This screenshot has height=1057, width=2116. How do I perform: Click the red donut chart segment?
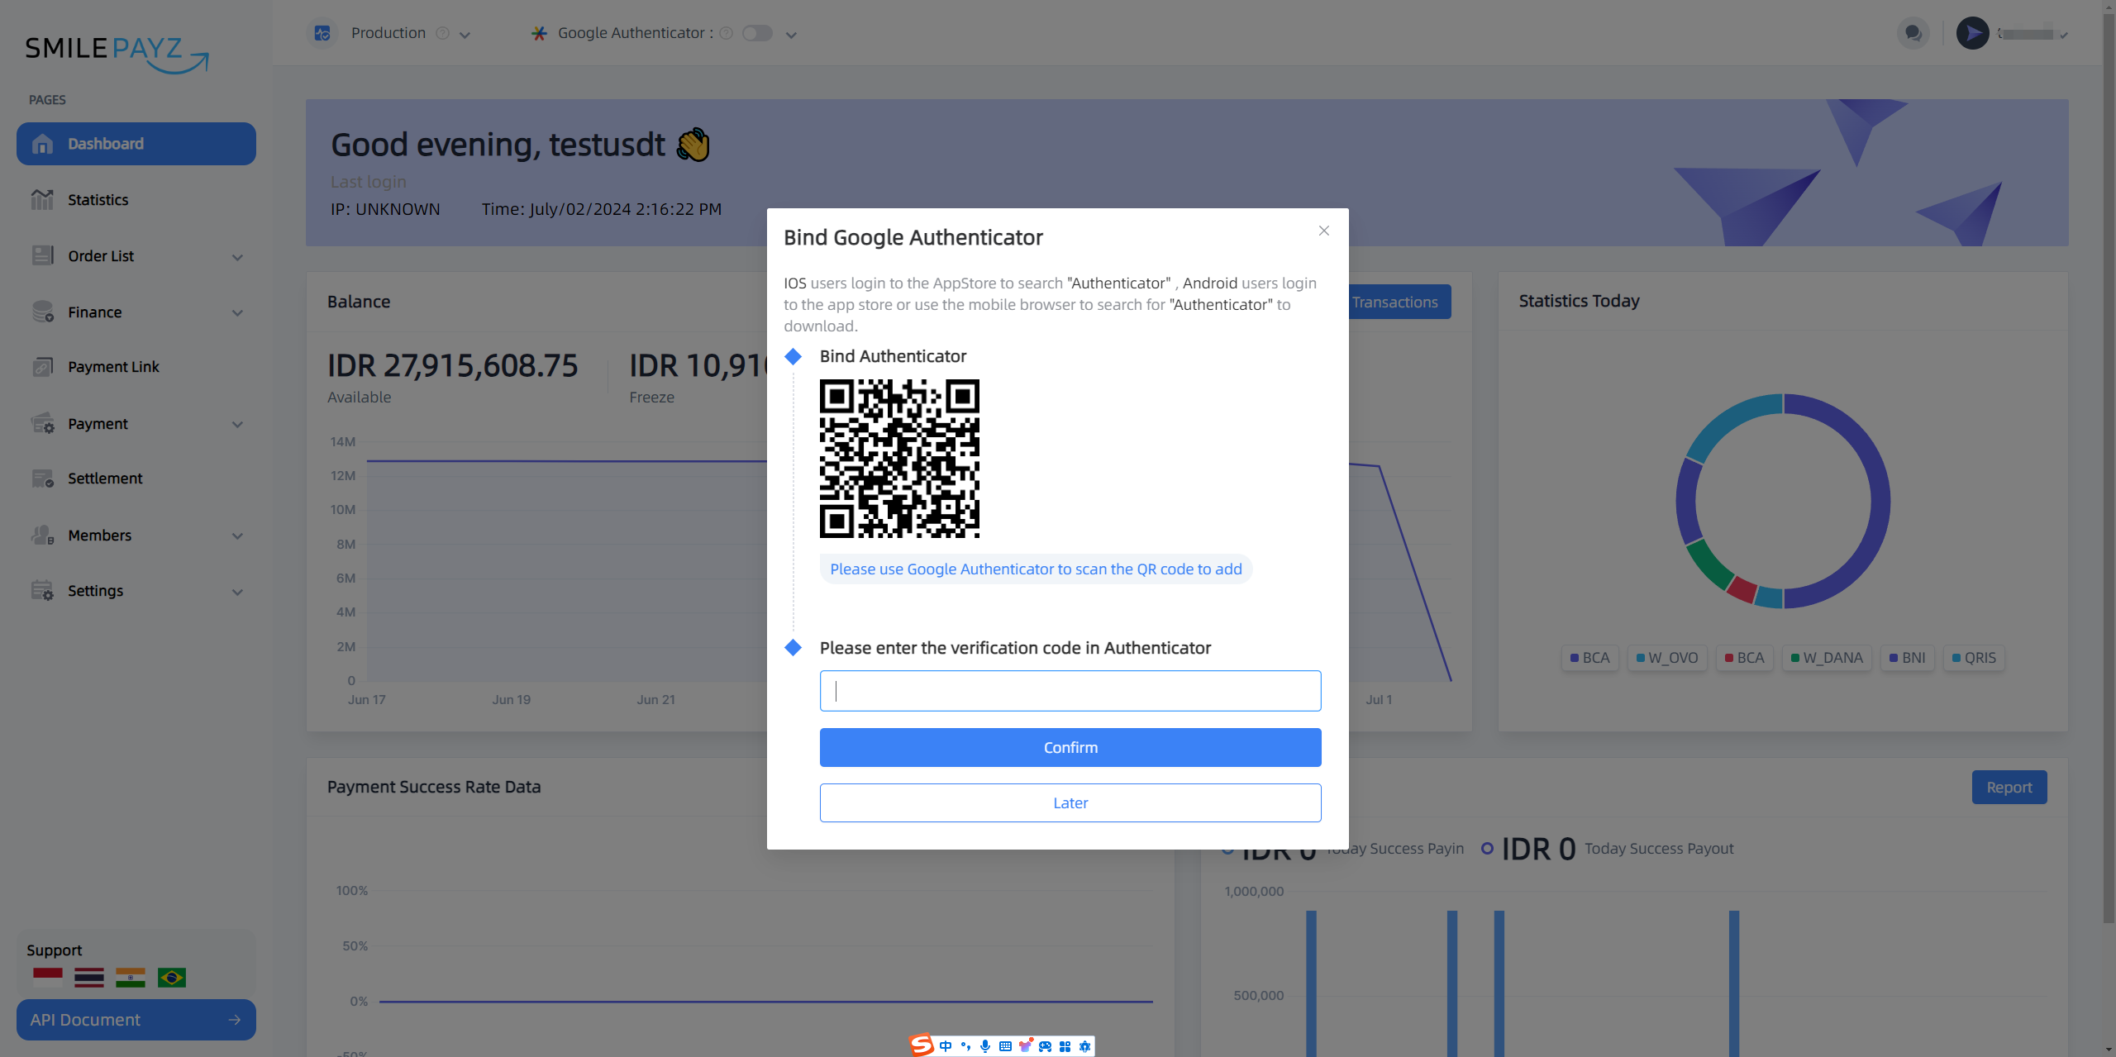[1742, 588]
